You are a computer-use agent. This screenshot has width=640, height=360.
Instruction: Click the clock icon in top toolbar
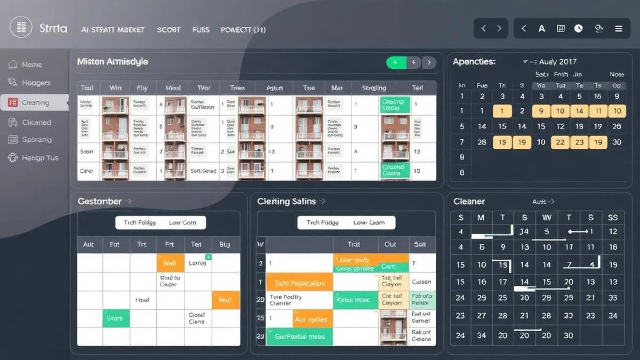pos(579,29)
